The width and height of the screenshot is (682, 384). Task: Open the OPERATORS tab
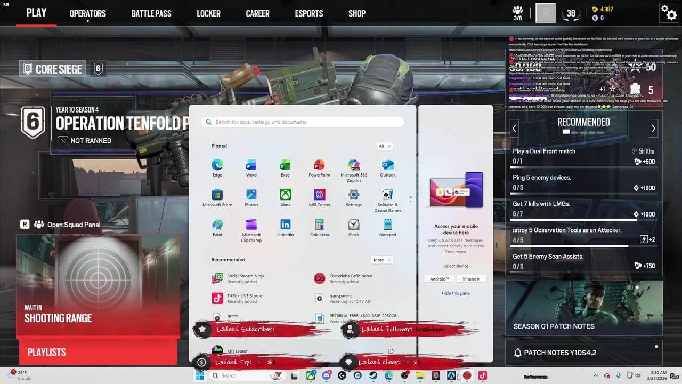click(88, 13)
